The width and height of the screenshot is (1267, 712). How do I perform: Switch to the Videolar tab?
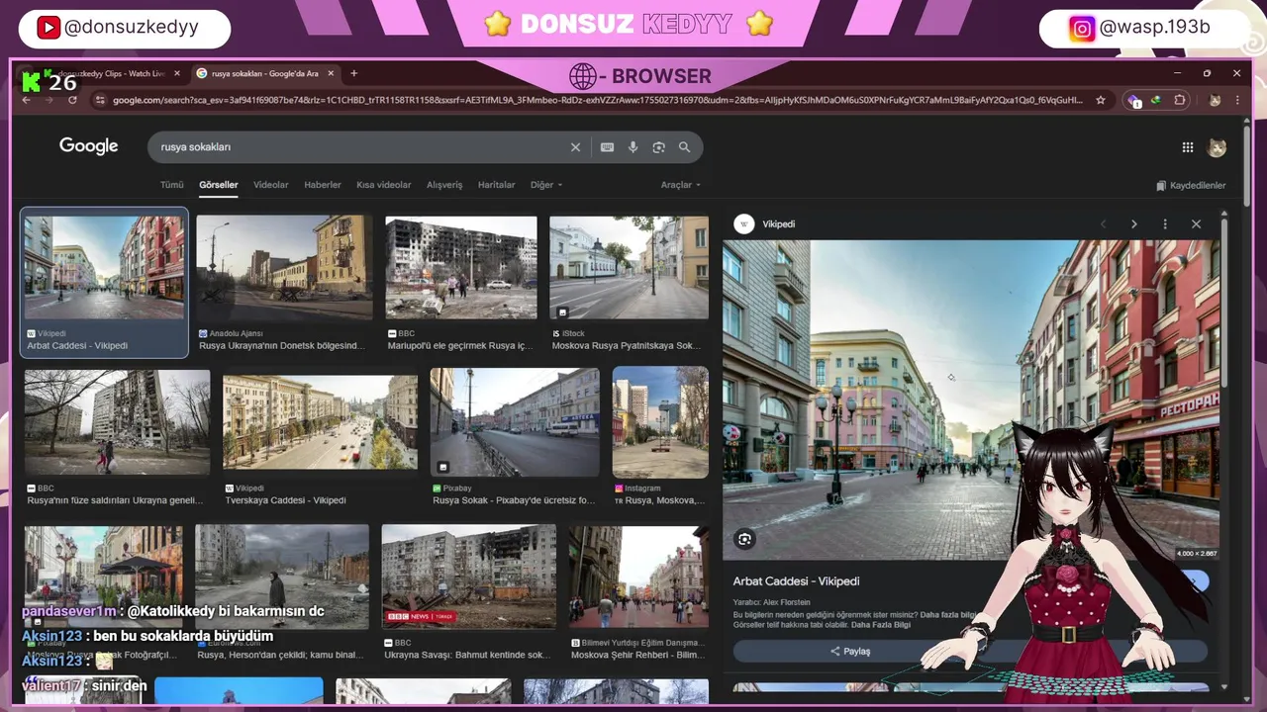tap(271, 185)
